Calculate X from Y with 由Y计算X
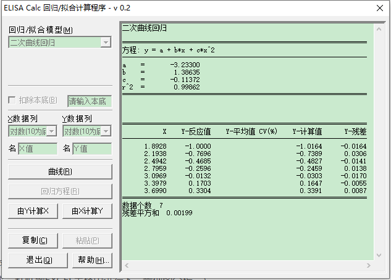The image size is (391, 280). tap(33, 212)
